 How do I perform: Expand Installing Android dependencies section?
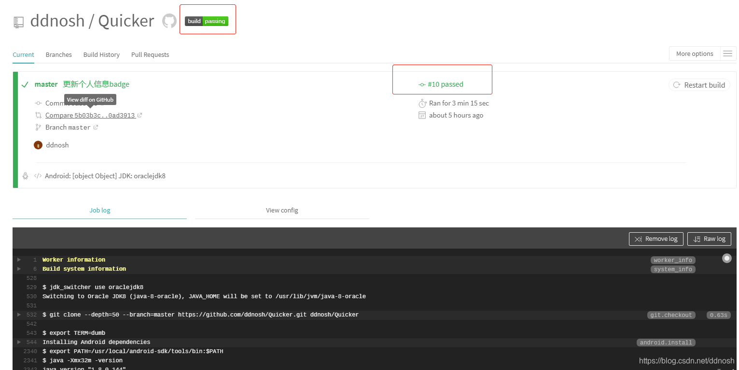pyautogui.click(x=19, y=342)
